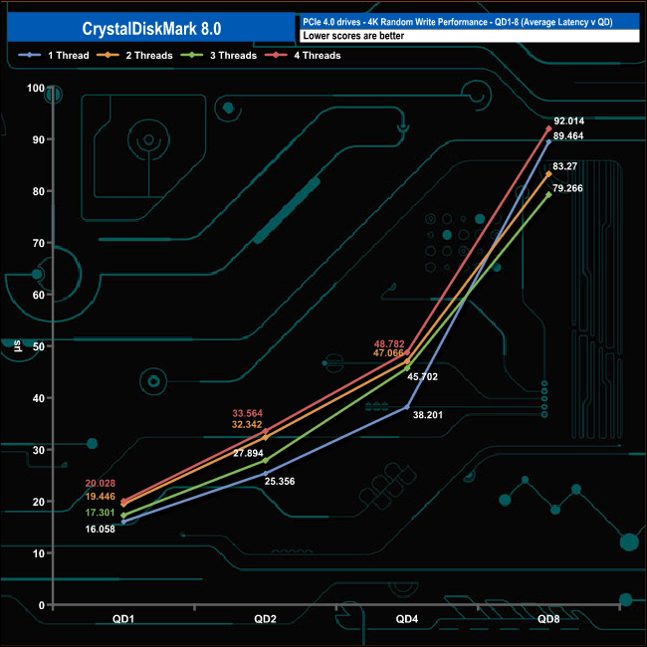Click the 50 y-axis tick label
Screen dimensions: 647x647
(x=39, y=346)
